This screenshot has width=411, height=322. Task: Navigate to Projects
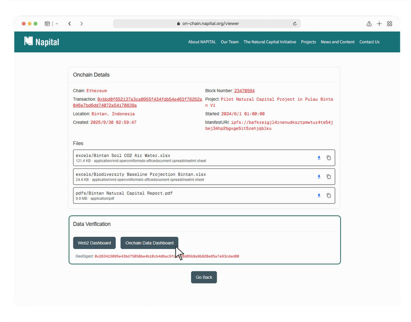click(309, 42)
